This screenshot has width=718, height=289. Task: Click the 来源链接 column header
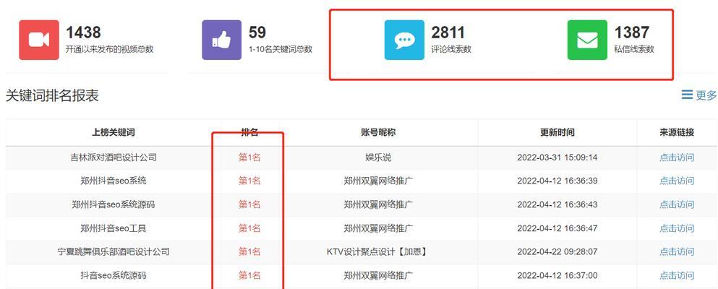point(677,133)
